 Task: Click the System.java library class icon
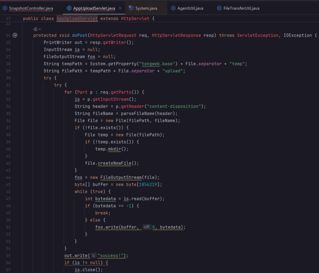point(131,8)
